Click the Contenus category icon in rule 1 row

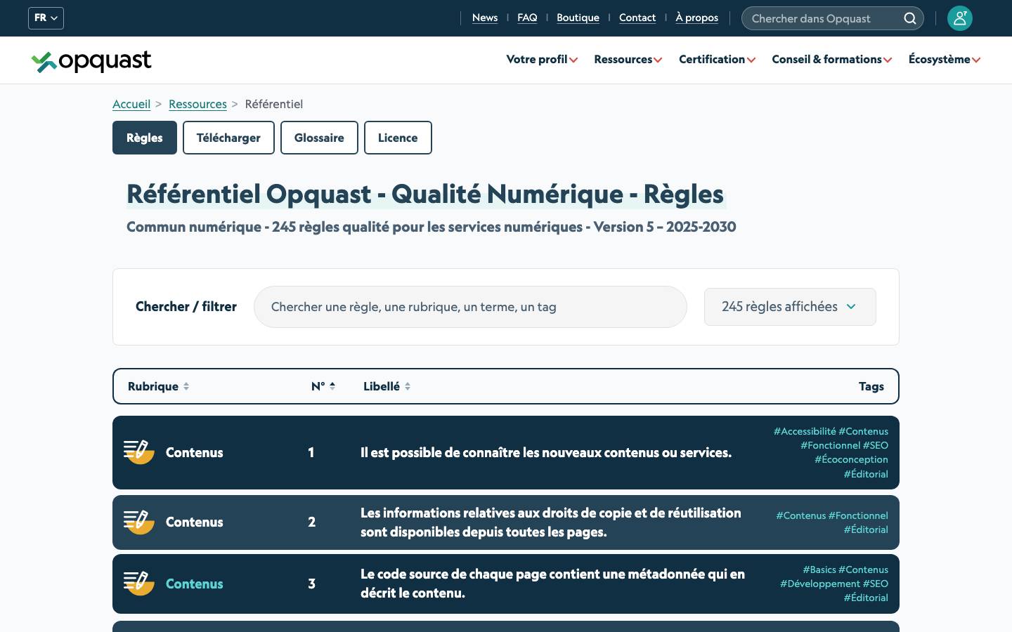tap(139, 452)
